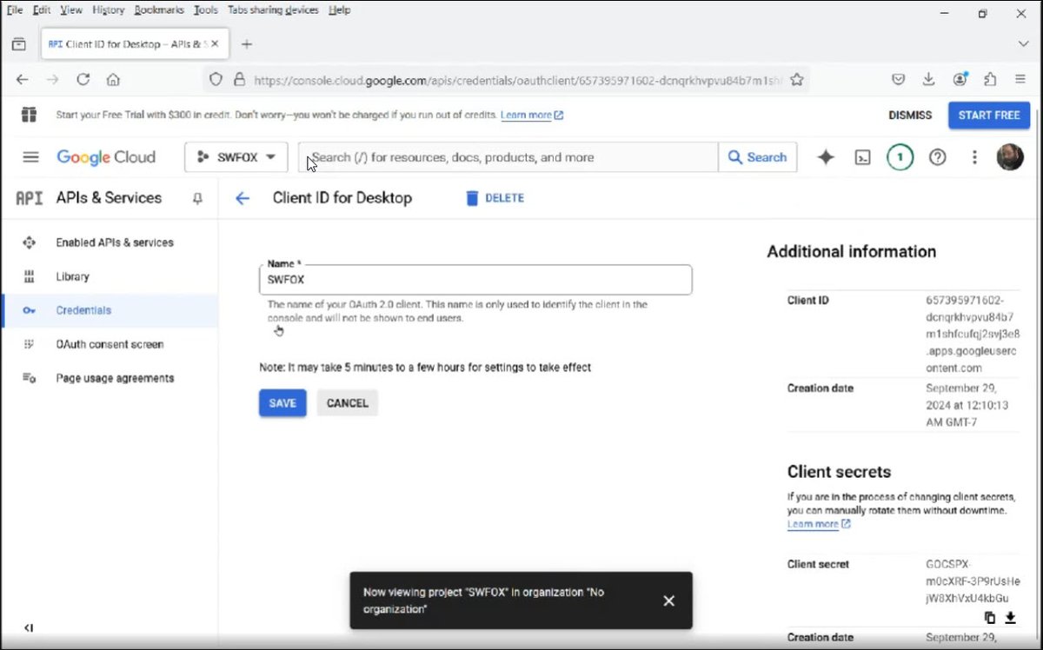This screenshot has width=1043, height=650.
Task: Click browser forward arrow
Action: click(x=53, y=79)
